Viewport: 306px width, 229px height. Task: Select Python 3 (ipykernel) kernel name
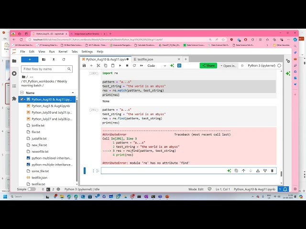click(262, 66)
